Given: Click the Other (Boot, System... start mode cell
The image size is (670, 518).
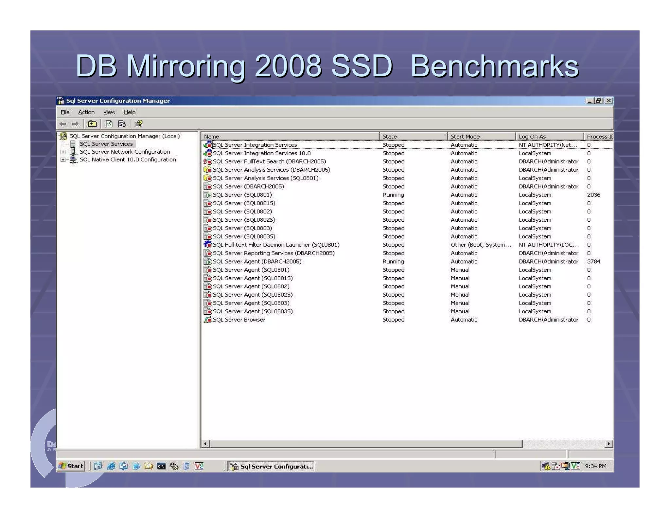Looking at the screenshot, I should pyautogui.click(x=481, y=245).
